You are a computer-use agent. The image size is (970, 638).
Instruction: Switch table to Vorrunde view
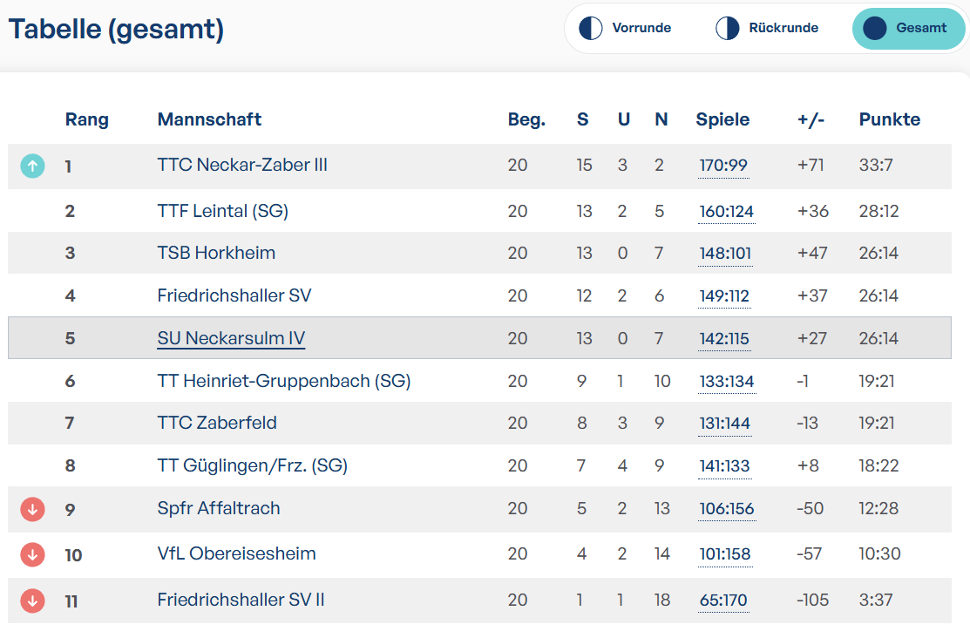[x=625, y=28]
